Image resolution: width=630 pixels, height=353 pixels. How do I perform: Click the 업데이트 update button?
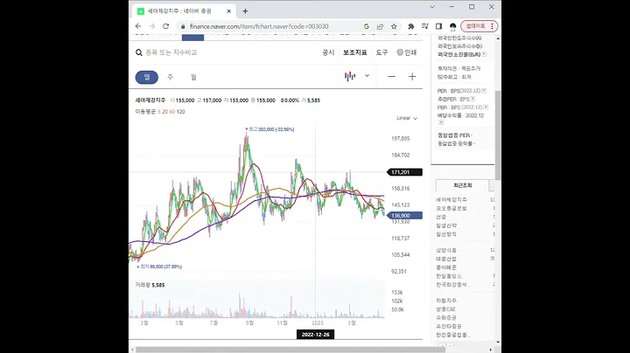tap(479, 26)
